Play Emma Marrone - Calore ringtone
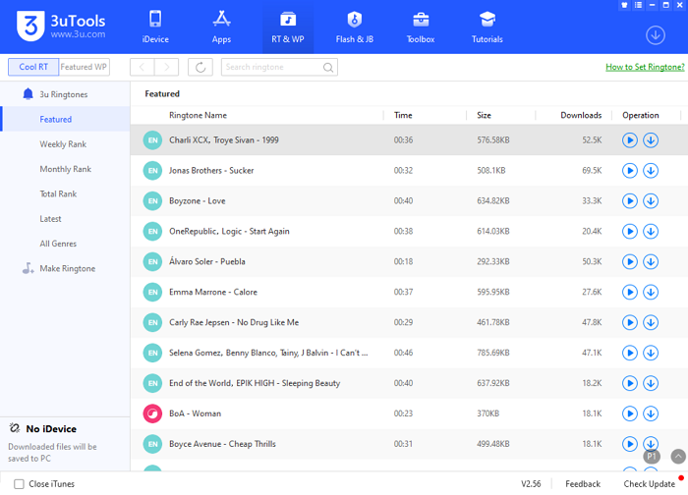The height and width of the screenshot is (495, 688). tap(630, 292)
